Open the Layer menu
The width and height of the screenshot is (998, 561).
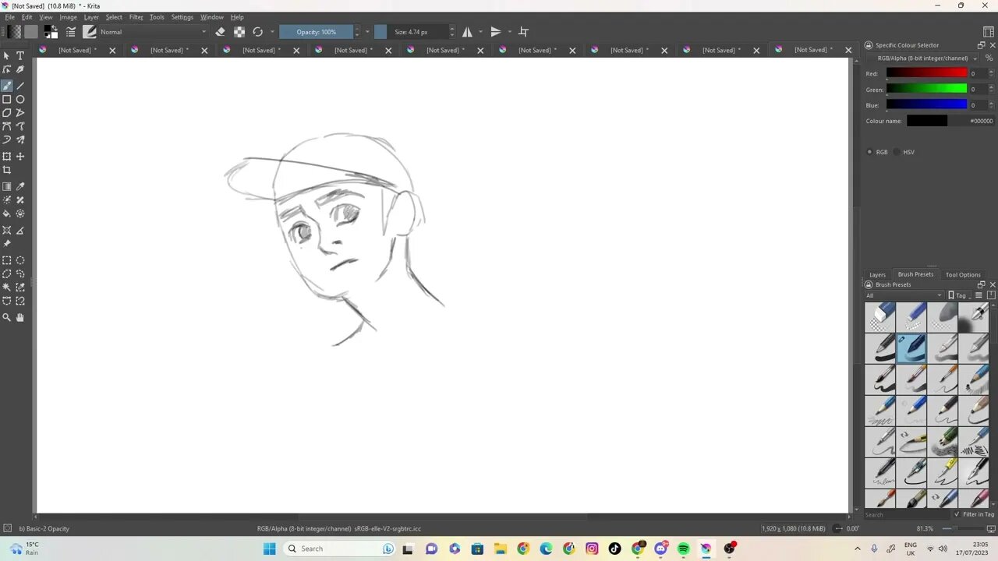91,17
